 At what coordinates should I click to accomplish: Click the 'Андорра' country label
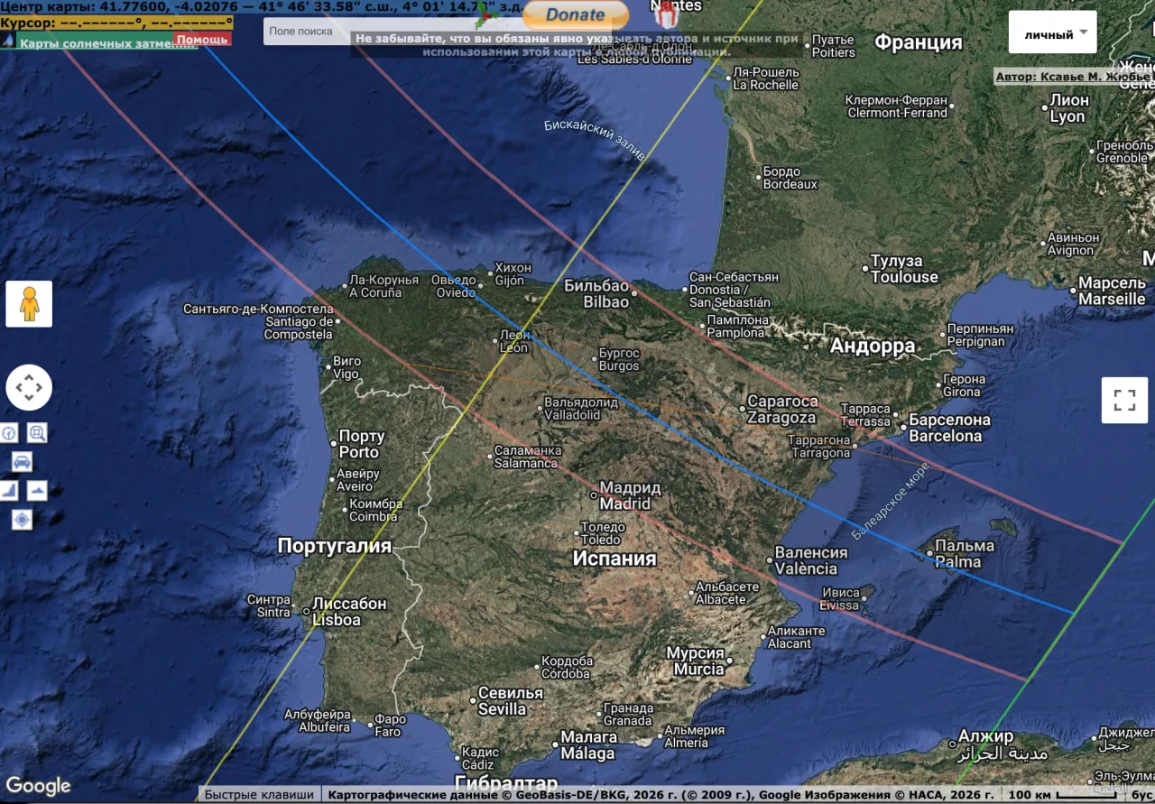pos(872,346)
